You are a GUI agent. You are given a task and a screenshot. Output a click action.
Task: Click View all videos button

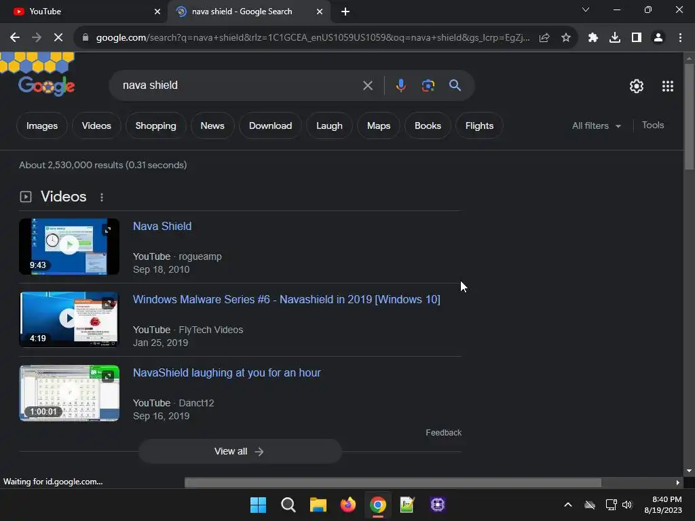click(240, 451)
